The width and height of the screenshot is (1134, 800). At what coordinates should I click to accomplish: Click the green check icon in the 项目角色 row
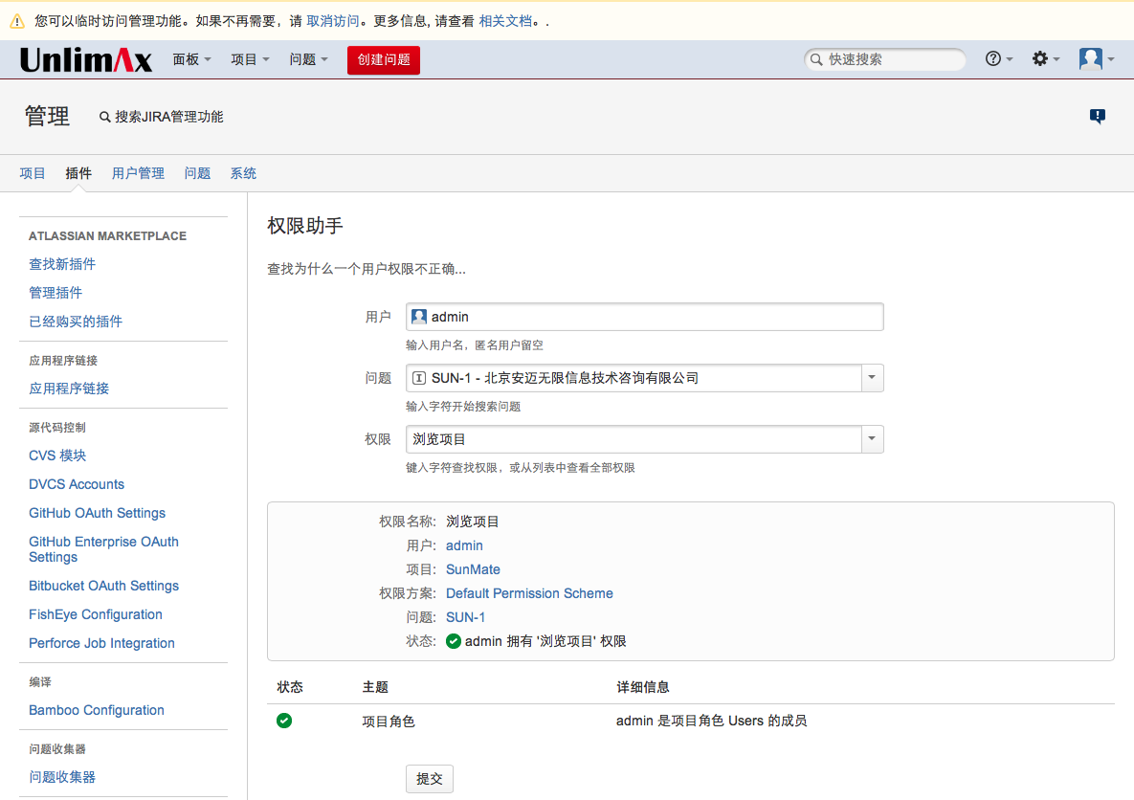pos(284,721)
